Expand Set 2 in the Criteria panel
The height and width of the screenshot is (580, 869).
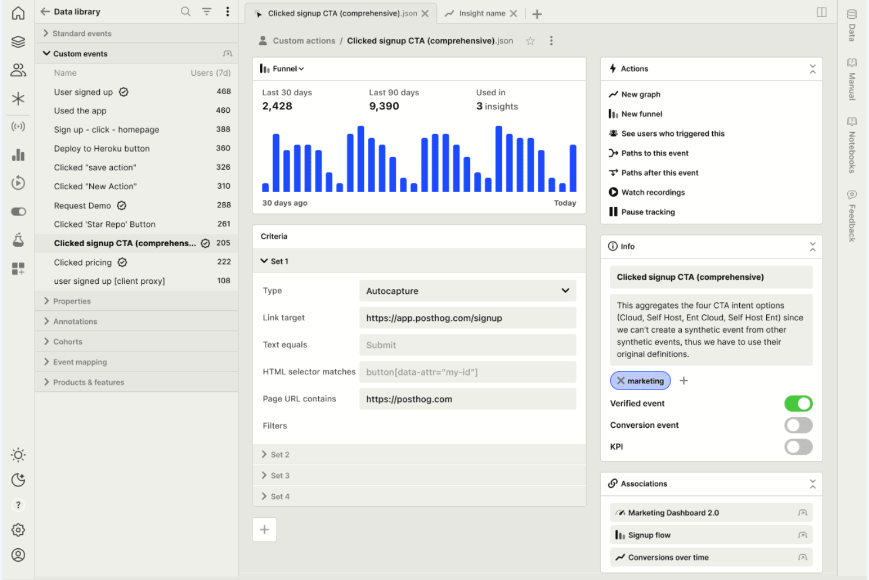coord(279,454)
